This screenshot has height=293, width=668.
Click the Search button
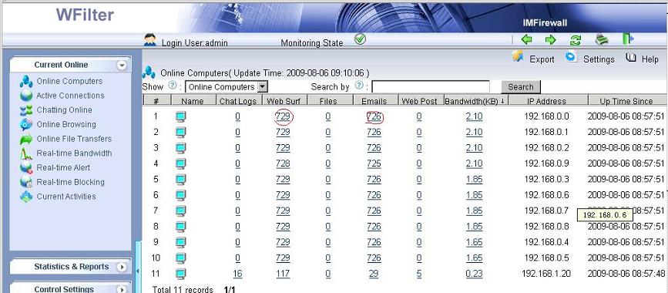pyautogui.click(x=521, y=87)
